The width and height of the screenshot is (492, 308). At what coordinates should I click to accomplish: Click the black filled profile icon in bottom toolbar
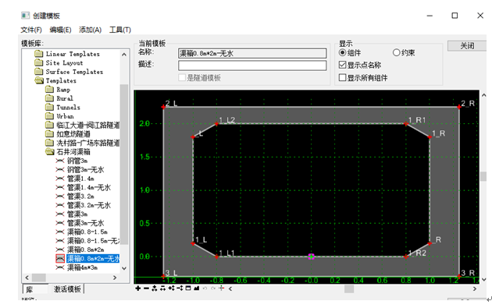pyautogui.click(x=197, y=289)
